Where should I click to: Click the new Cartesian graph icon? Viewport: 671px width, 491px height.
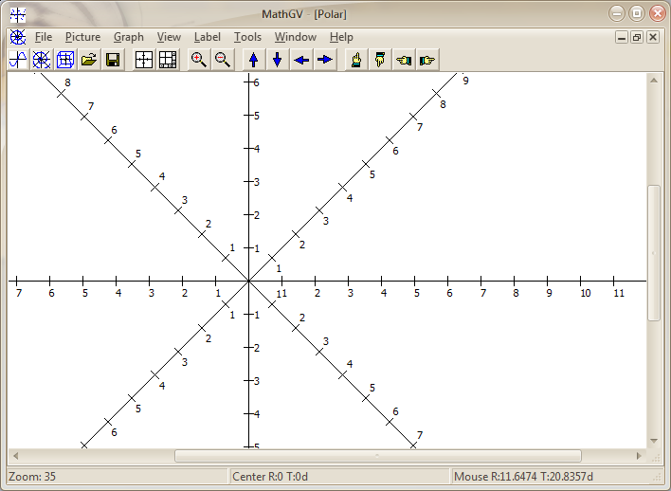click(x=18, y=60)
